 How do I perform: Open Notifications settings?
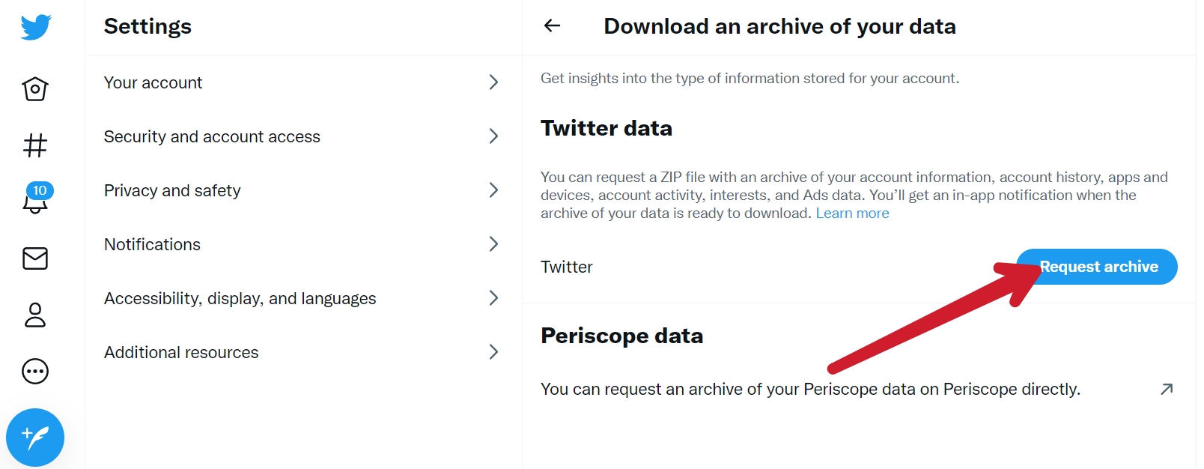300,244
